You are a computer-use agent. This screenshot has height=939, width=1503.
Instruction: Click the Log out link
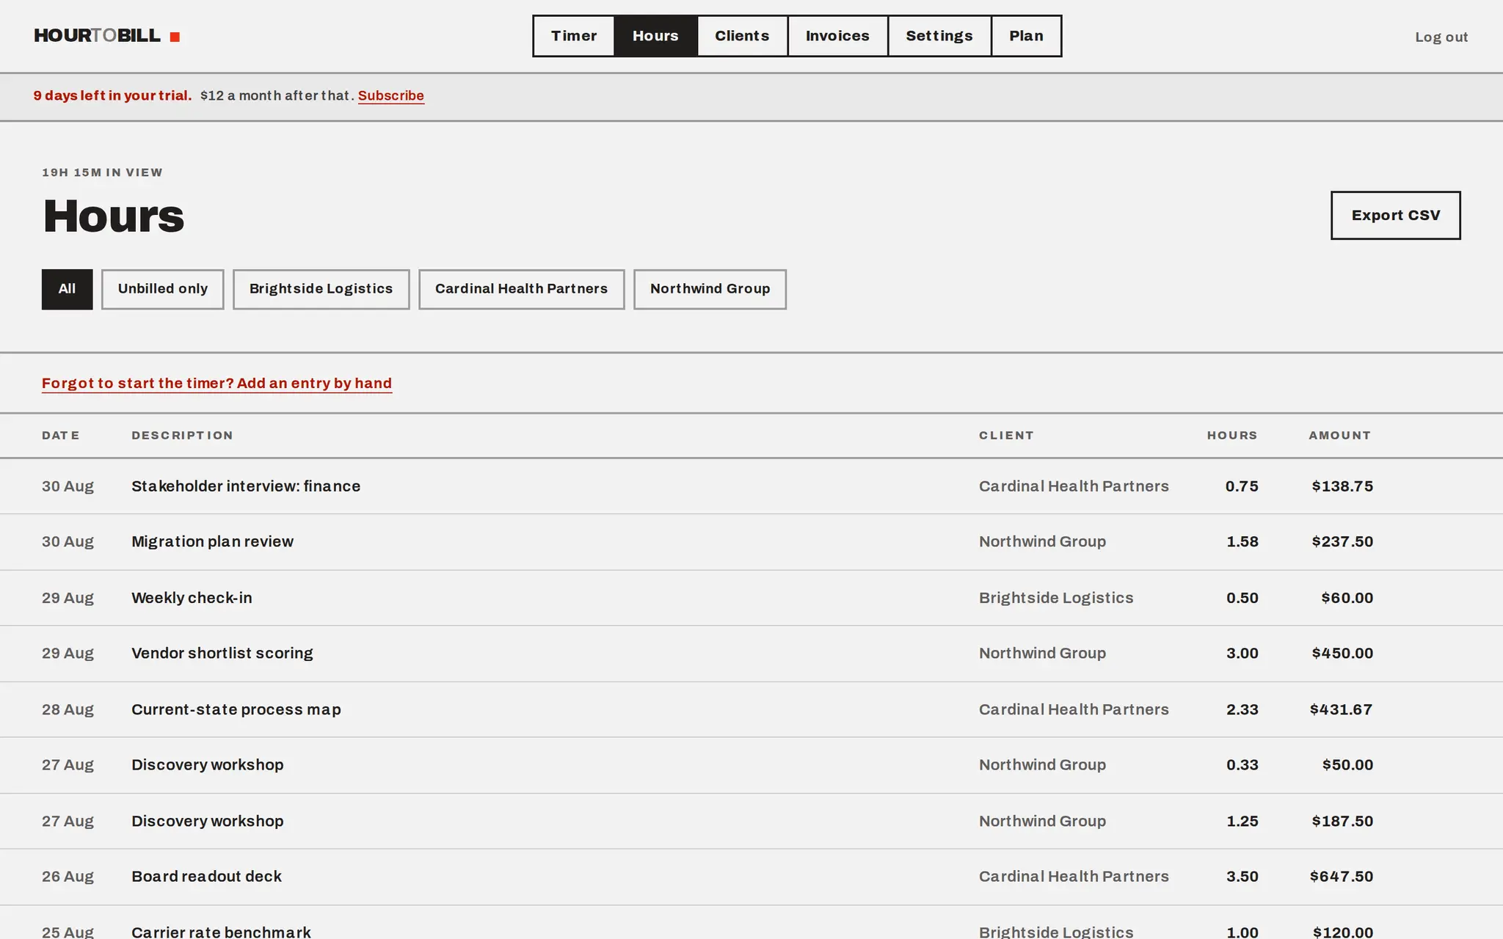[1441, 37]
